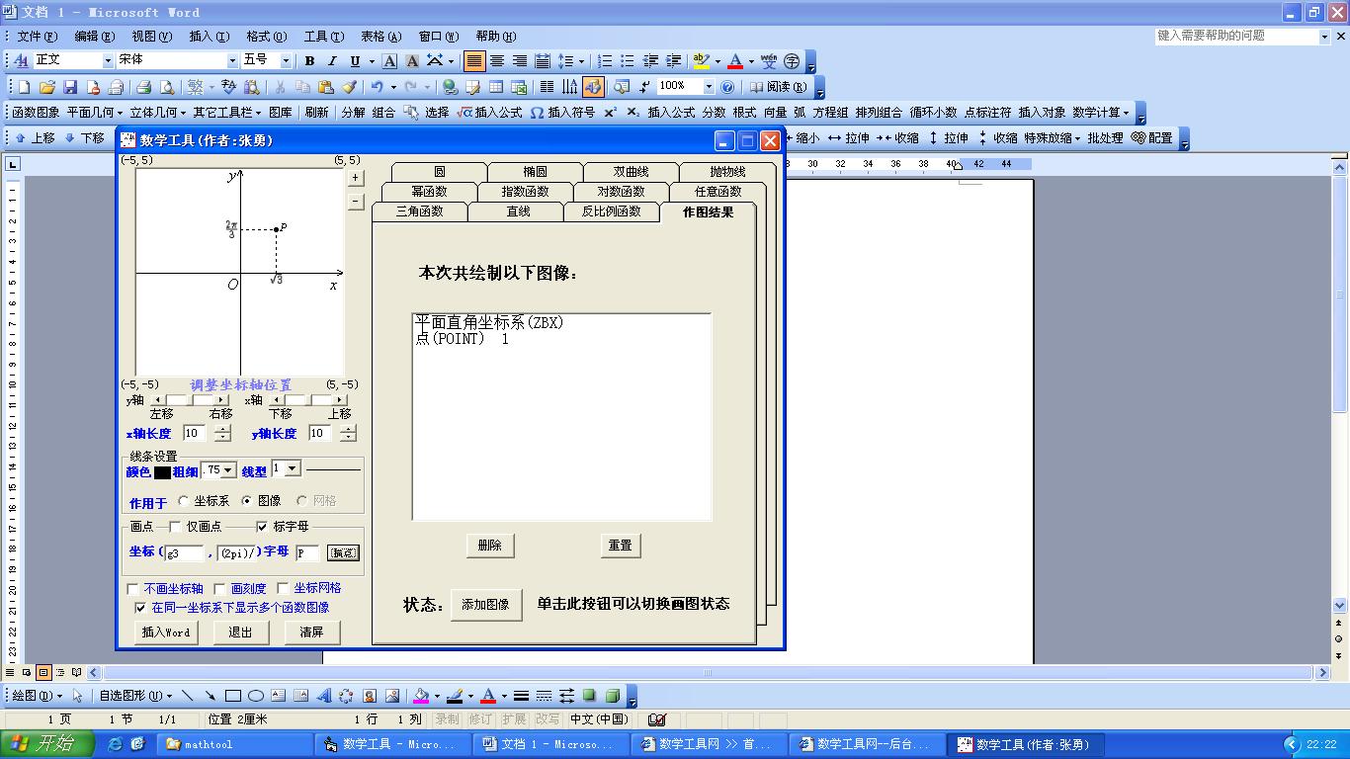Open the 格式 menu
This screenshot has width=1350, height=759.
coord(265,37)
